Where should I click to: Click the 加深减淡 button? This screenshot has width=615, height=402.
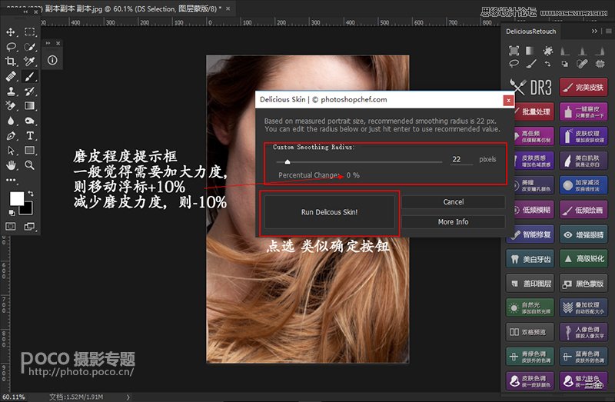(583, 185)
